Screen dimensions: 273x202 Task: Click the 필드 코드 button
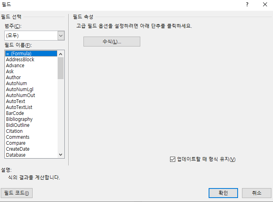pyautogui.click(x=17, y=193)
